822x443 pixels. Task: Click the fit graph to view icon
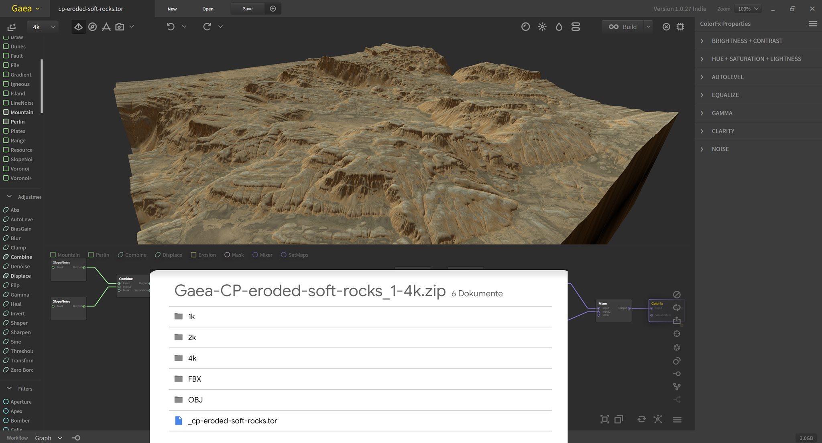(605, 419)
